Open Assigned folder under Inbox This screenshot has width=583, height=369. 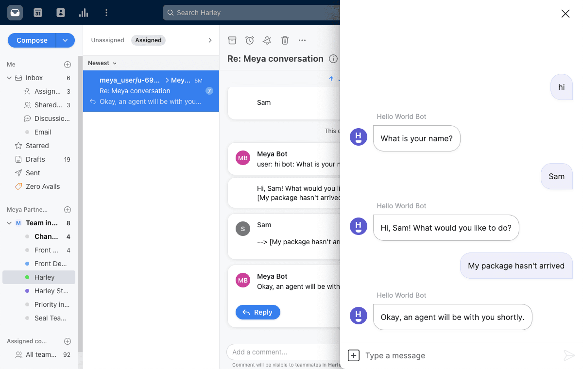point(47,91)
